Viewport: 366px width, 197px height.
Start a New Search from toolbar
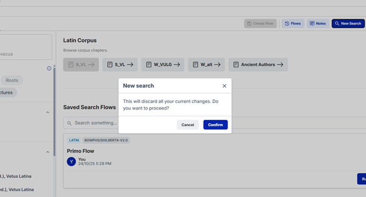click(x=348, y=23)
